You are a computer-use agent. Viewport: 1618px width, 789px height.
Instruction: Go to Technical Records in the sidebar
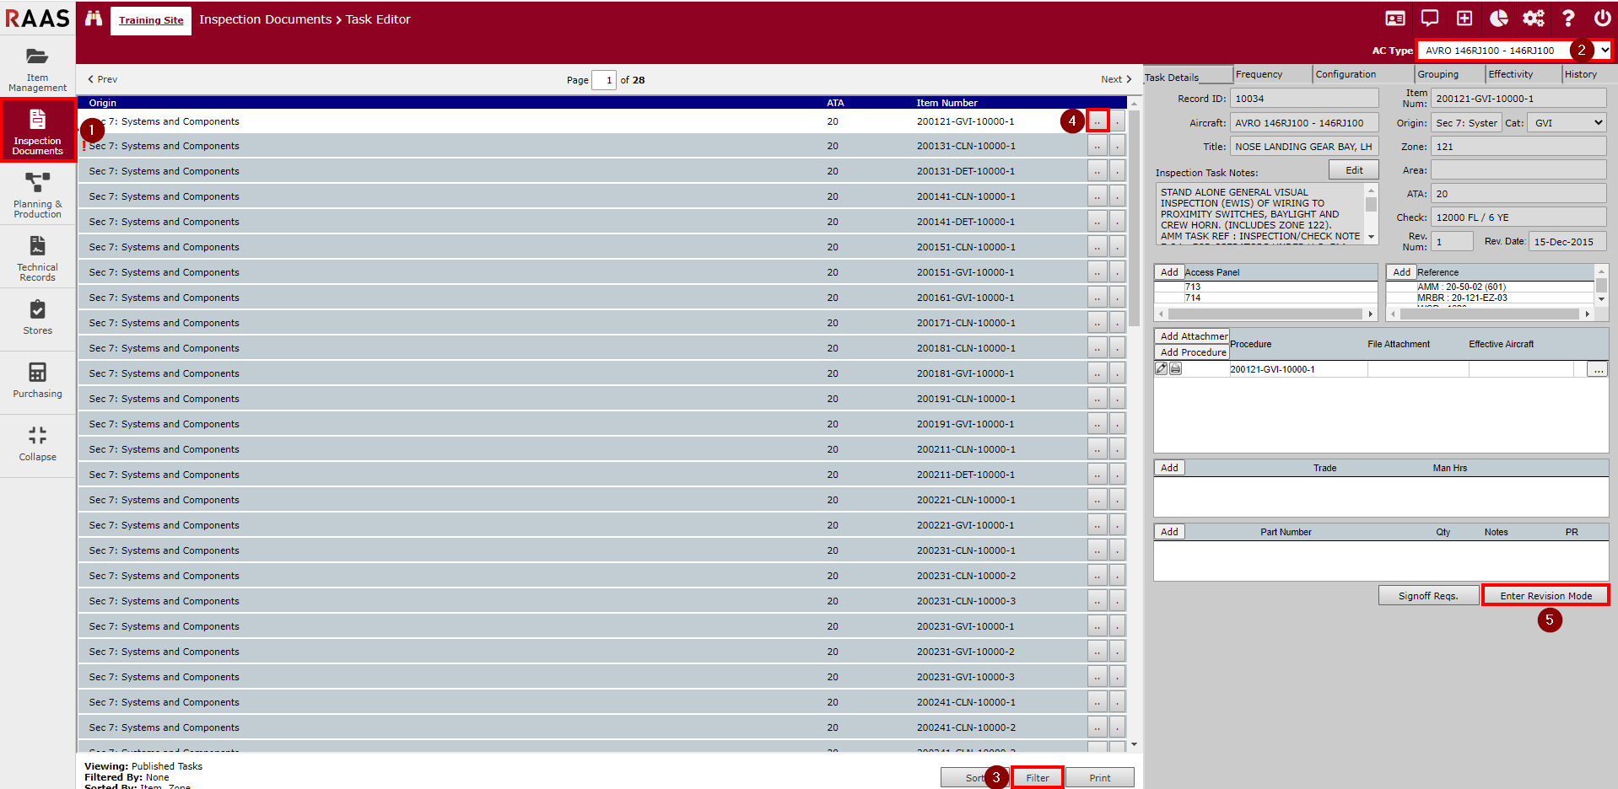click(37, 258)
